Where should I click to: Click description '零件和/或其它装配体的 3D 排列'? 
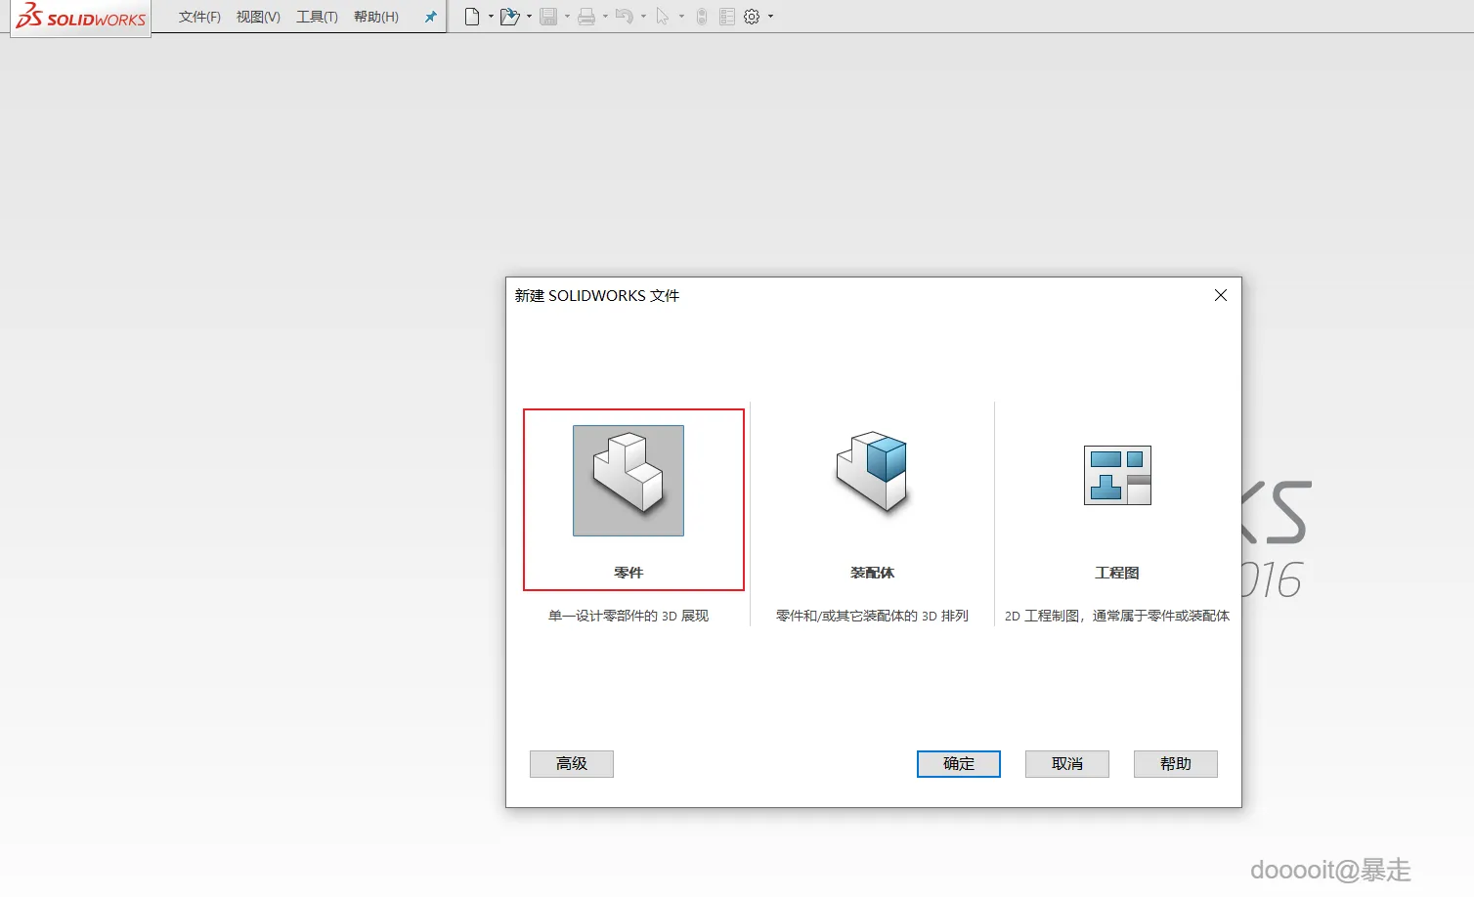click(x=872, y=616)
